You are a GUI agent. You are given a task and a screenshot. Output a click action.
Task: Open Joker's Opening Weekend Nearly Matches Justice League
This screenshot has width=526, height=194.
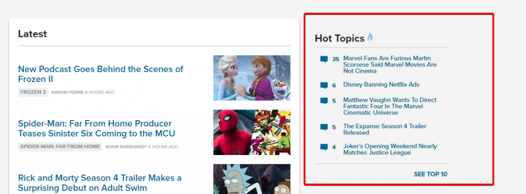point(390,149)
